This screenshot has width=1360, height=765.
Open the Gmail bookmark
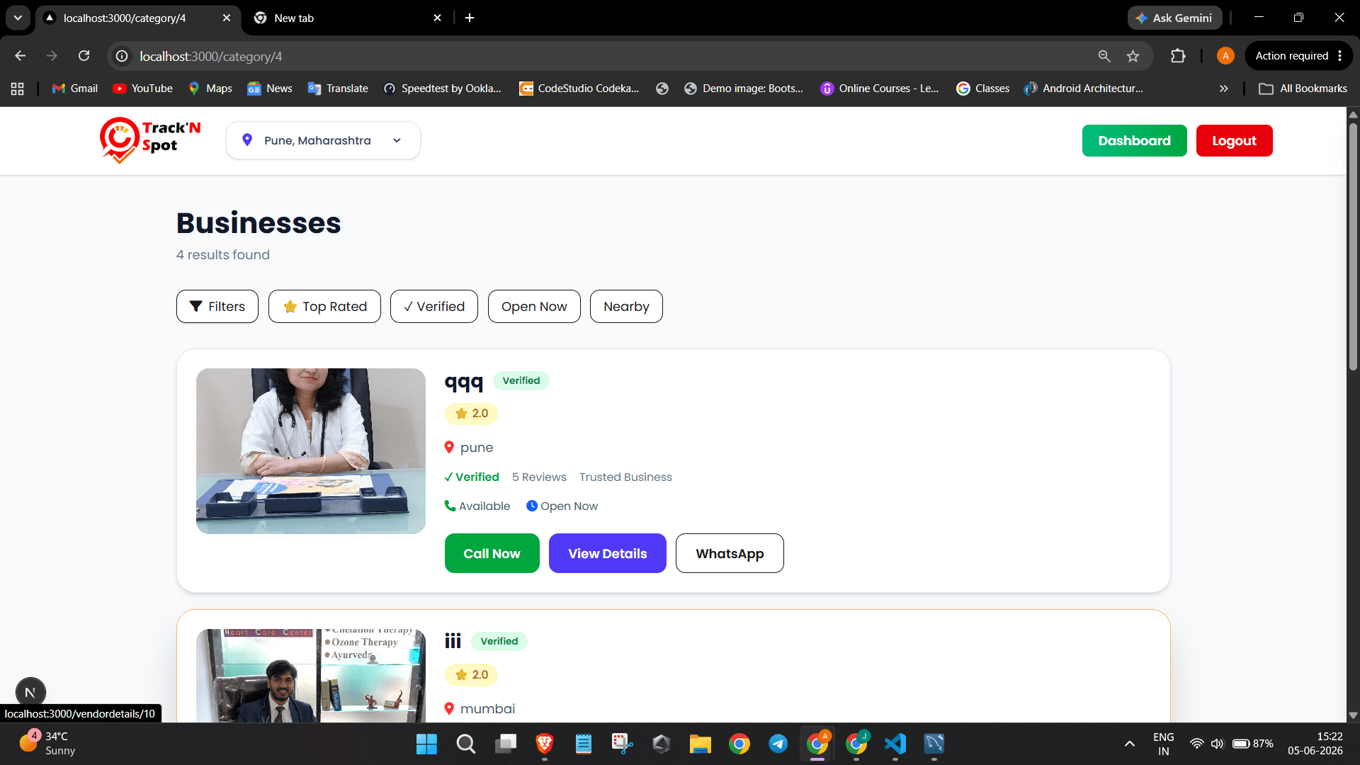point(75,89)
